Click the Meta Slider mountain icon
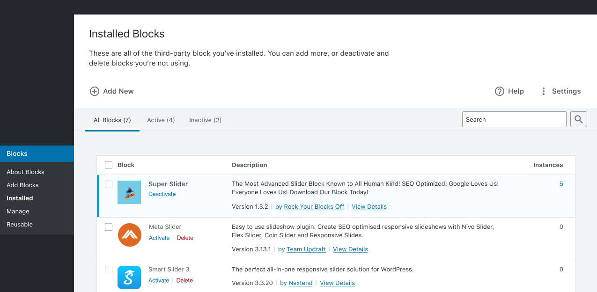 pyautogui.click(x=129, y=235)
